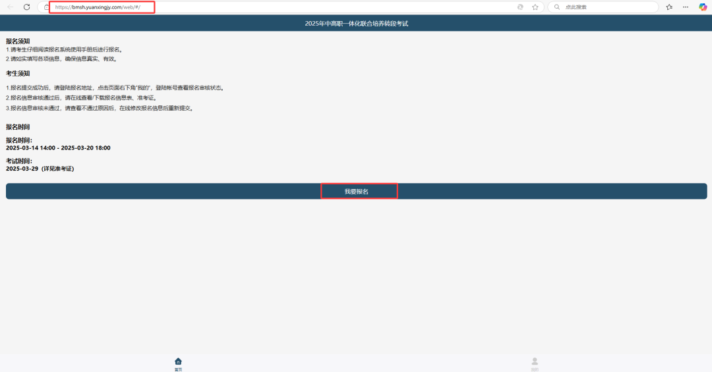
Task: Click the icon left of the favorites star
Action: 520,7
